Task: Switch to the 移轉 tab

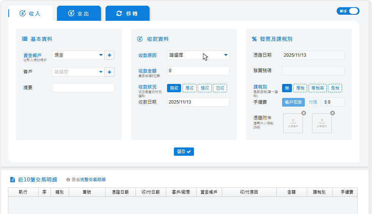Action: pos(127,14)
